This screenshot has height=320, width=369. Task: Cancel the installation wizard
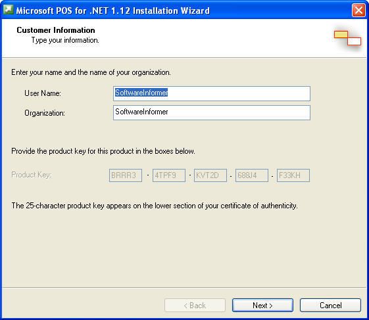tap(330, 305)
